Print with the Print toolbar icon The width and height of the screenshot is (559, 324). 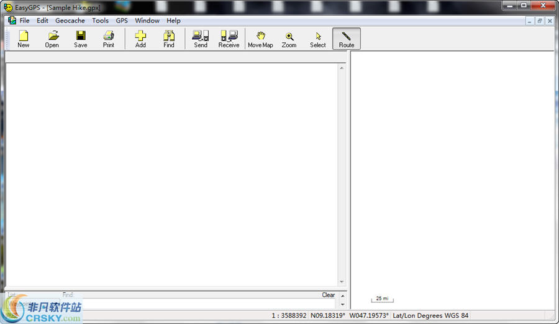pyautogui.click(x=109, y=39)
